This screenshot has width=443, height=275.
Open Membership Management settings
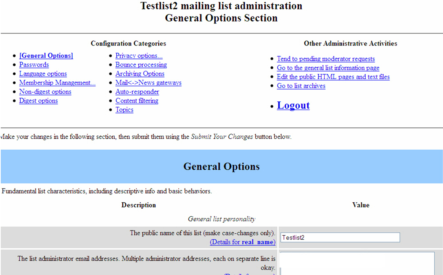point(57,83)
